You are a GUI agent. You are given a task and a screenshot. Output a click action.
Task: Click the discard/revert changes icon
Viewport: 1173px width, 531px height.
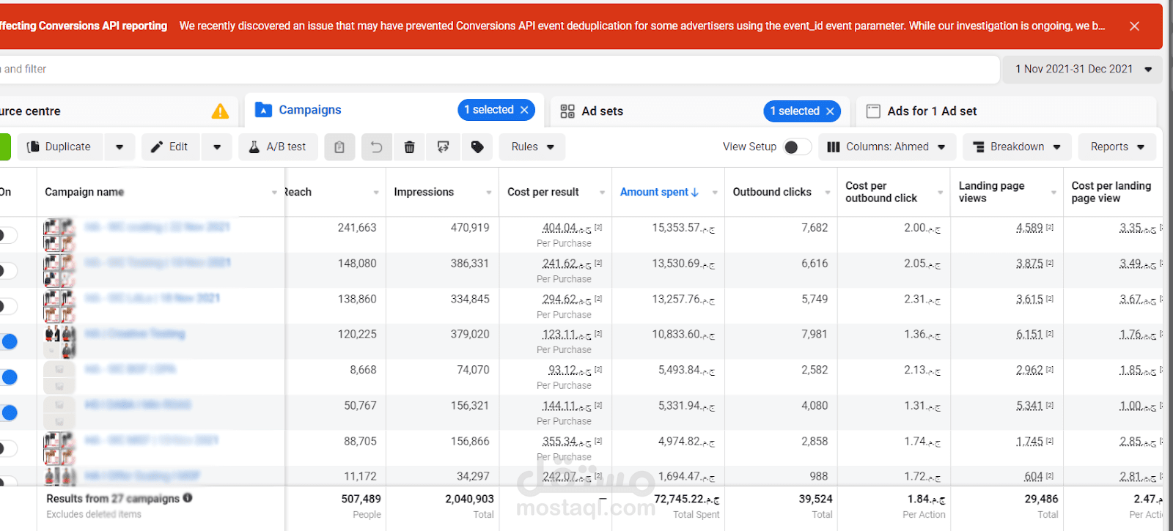pyautogui.click(x=444, y=147)
